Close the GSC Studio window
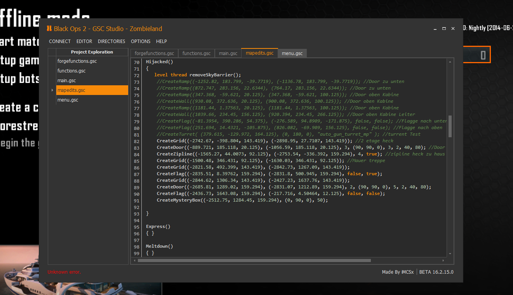513x295 pixels. [x=453, y=29]
